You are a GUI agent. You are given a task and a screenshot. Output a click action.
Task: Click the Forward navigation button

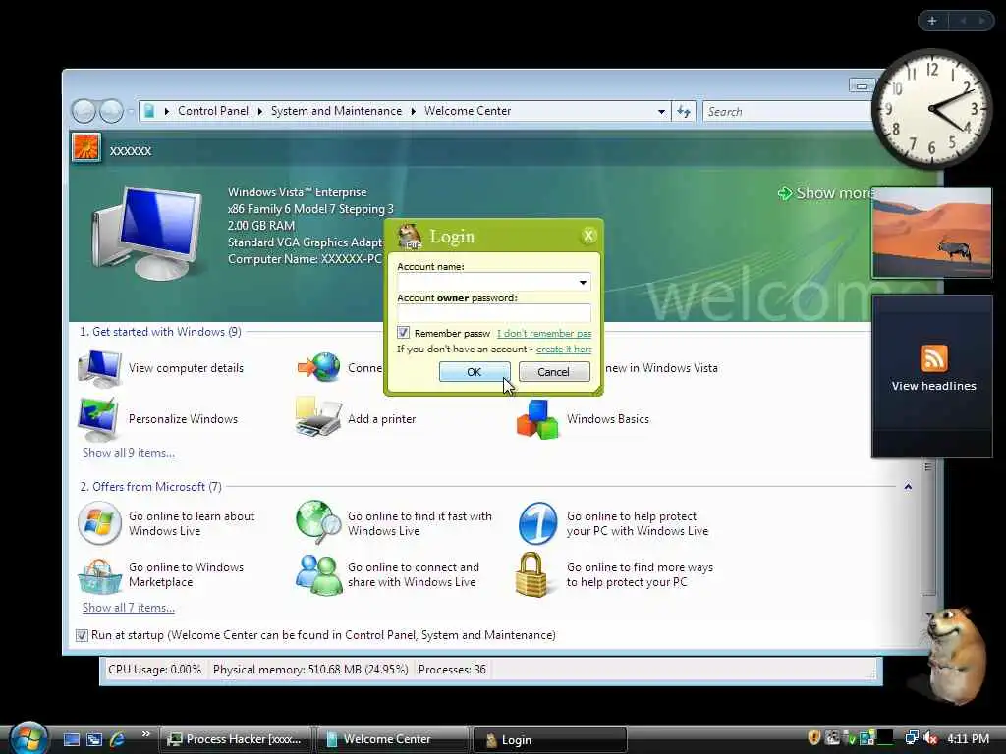click(x=111, y=111)
